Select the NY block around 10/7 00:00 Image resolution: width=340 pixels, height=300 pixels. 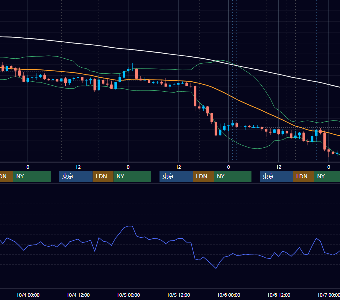(327, 176)
